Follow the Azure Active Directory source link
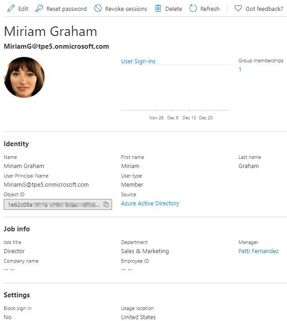 (x=150, y=204)
